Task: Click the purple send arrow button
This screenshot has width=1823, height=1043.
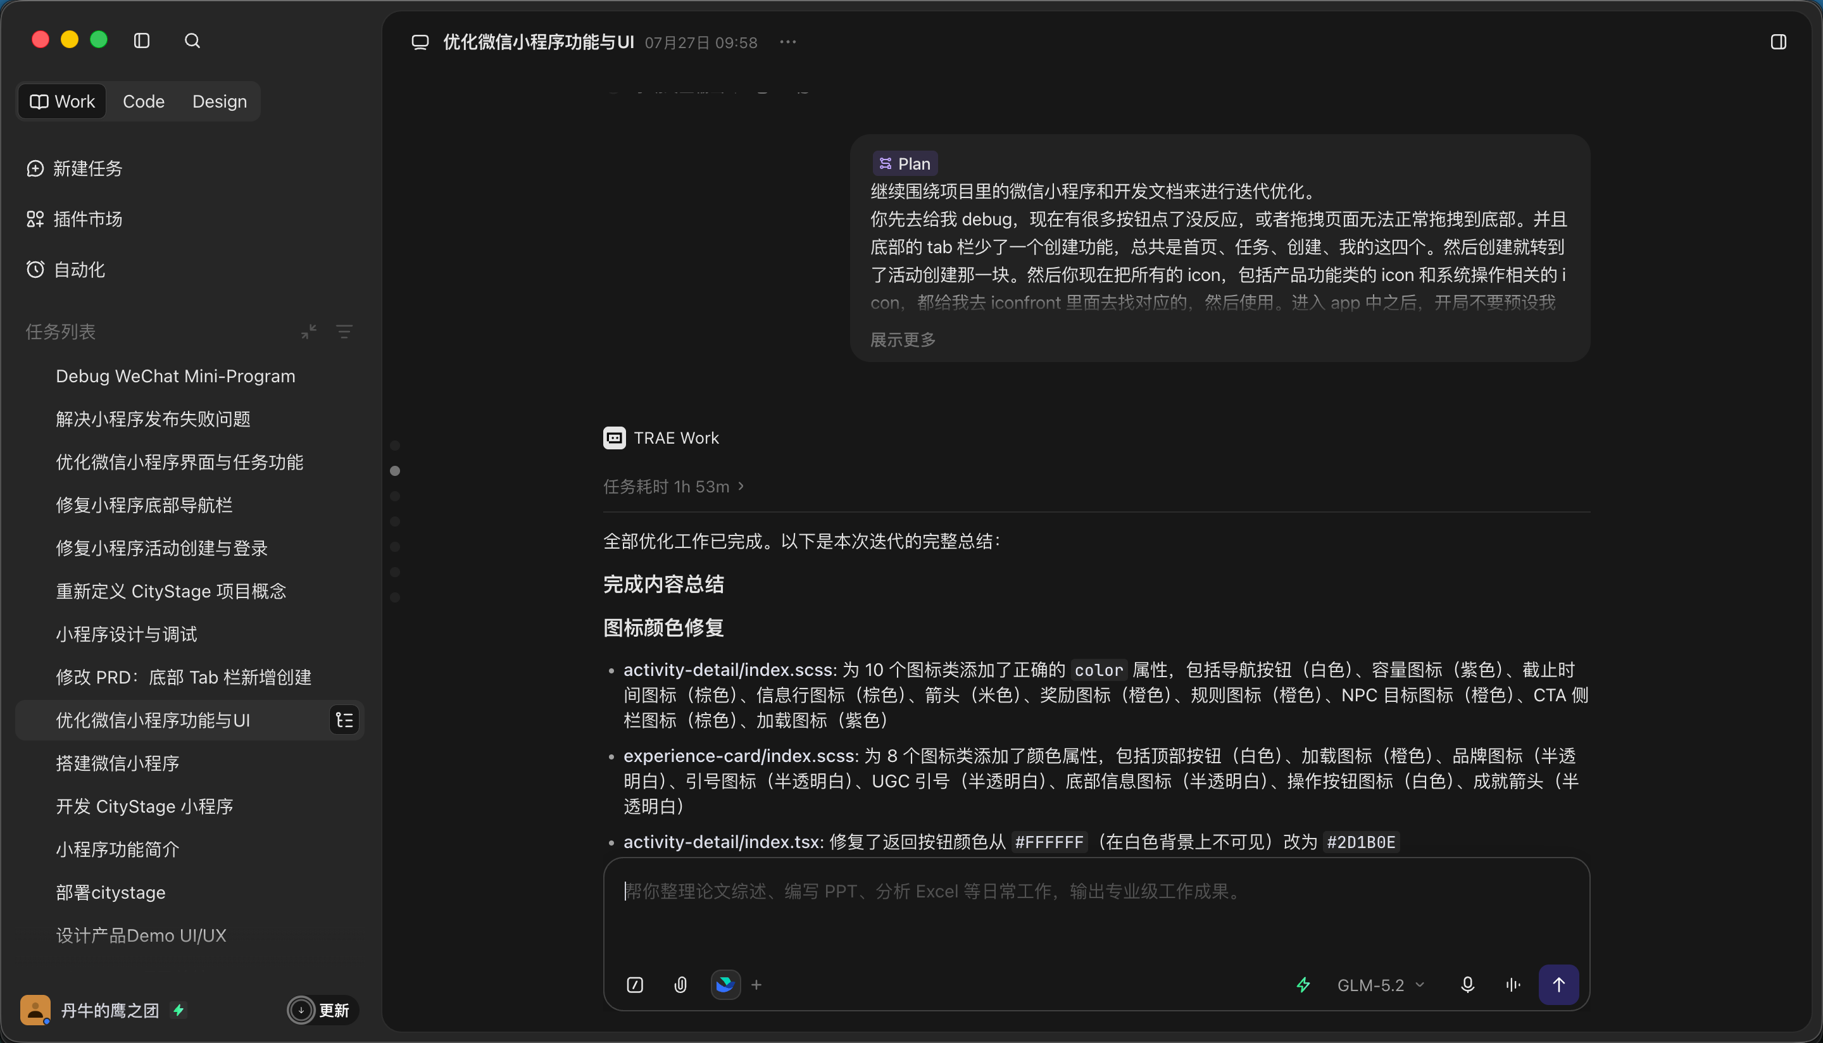Action: pyautogui.click(x=1558, y=985)
